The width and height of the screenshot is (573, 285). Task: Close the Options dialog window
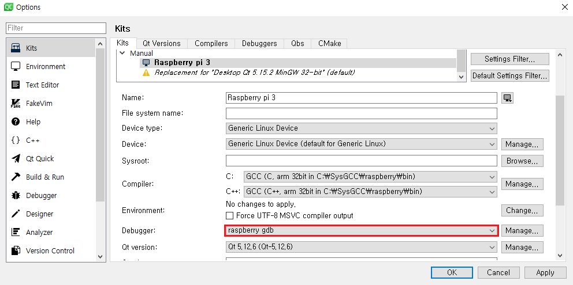coord(564,7)
